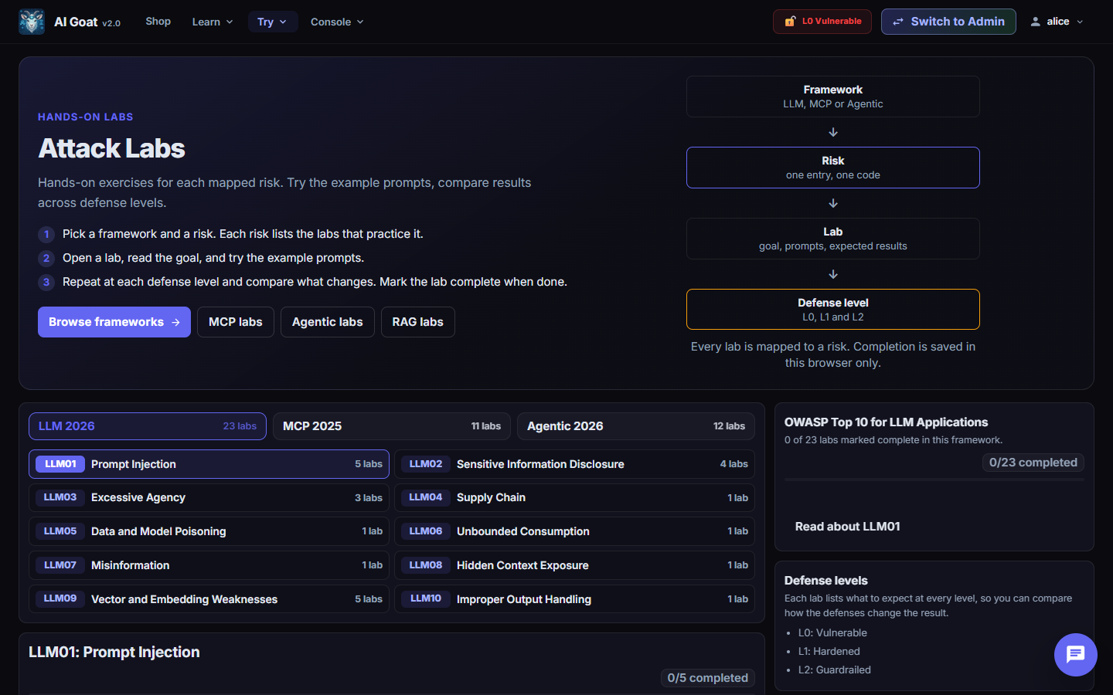Switch to the Agentic 2026 framework tab
1113x695 pixels.
click(x=636, y=426)
